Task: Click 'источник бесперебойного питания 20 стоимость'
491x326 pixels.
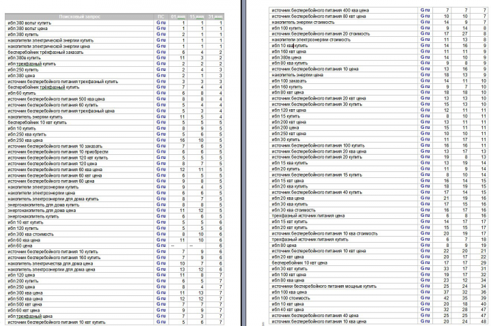Action: tap(321, 34)
